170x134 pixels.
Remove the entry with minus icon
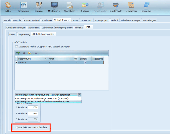(36, 53)
